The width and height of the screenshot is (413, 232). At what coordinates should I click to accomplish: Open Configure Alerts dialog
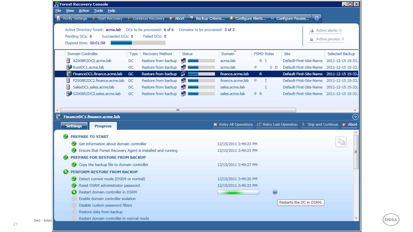248,18
